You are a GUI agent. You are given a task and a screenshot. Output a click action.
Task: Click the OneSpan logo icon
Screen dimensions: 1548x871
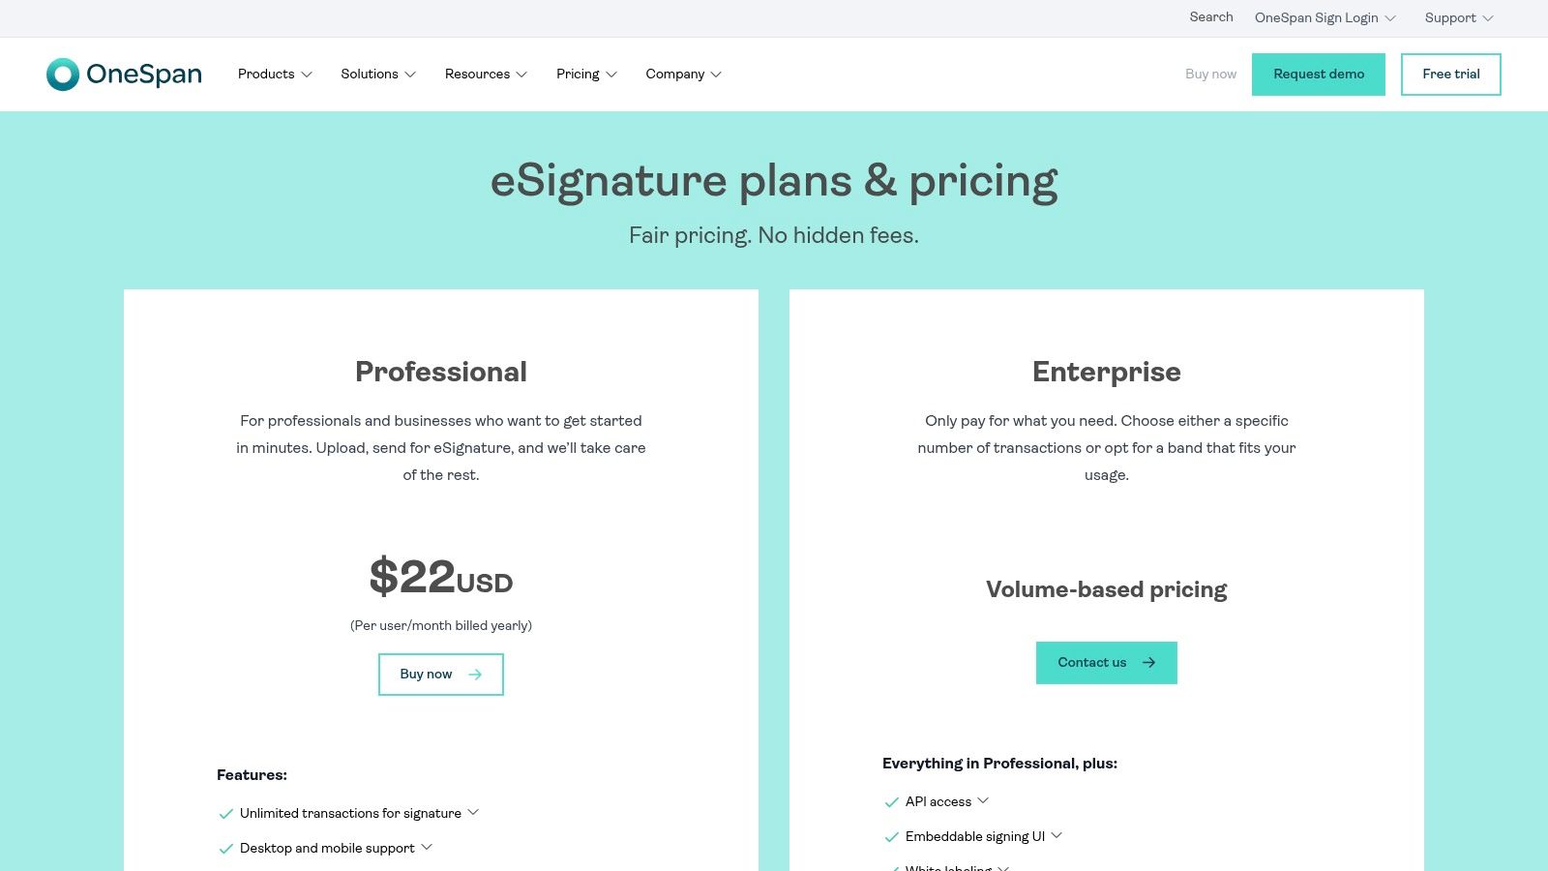click(63, 75)
